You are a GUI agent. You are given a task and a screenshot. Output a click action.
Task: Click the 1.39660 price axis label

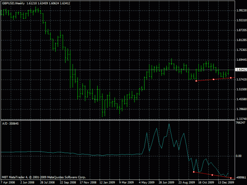[x=241, y=109]
